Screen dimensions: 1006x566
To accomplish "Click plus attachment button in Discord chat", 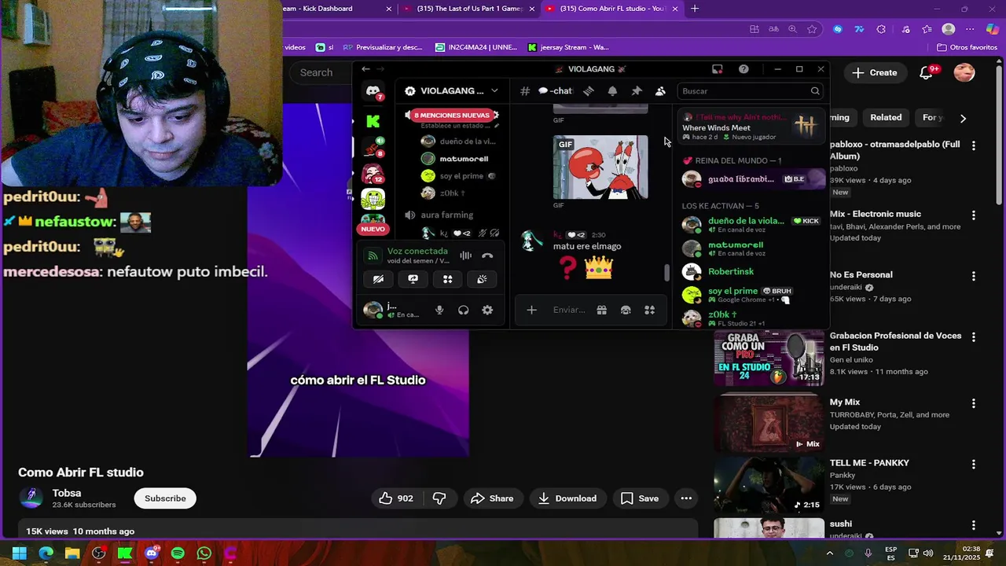I will (x=531, y=310).
